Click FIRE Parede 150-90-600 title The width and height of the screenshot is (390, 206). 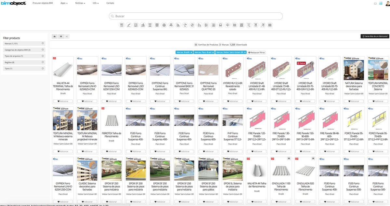click(305, 136)
